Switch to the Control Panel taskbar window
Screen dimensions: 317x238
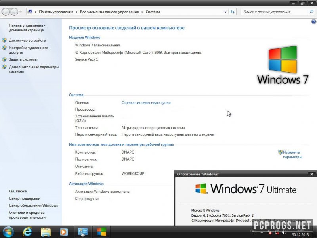coord(83,232)
